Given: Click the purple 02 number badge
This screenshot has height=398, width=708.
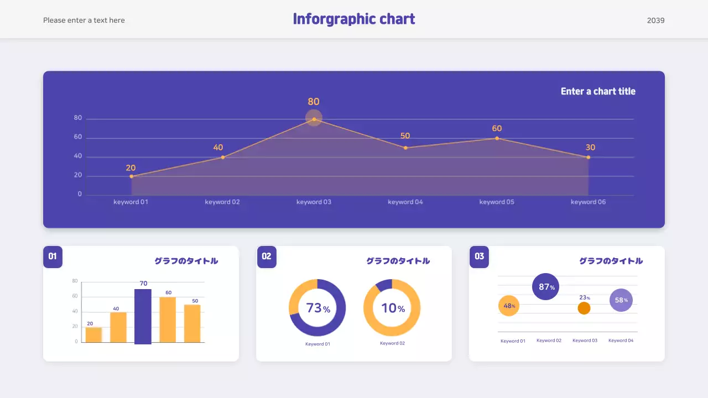Looking at the screenshot, I should pos(267,256).
